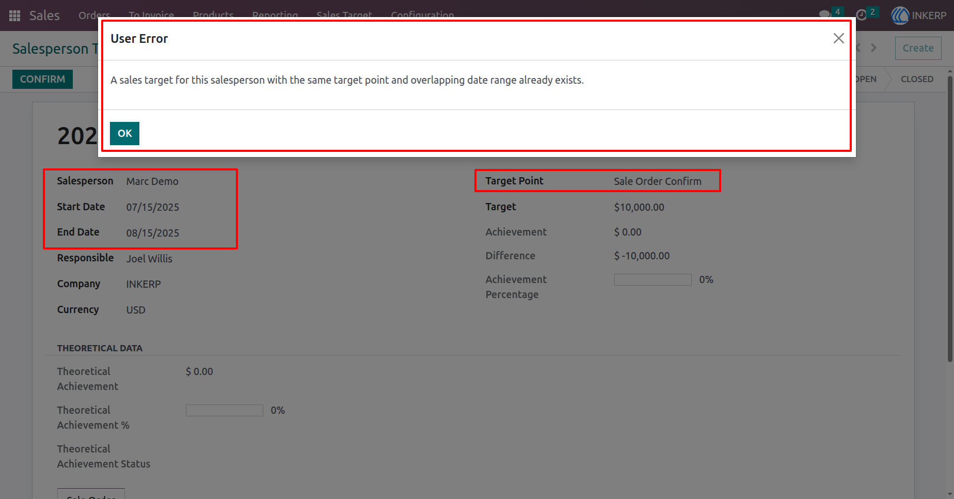This screenshot has height=499, width=954.
Task: Click Sale Order Confirm target point
Action: [x=657, y=181]
